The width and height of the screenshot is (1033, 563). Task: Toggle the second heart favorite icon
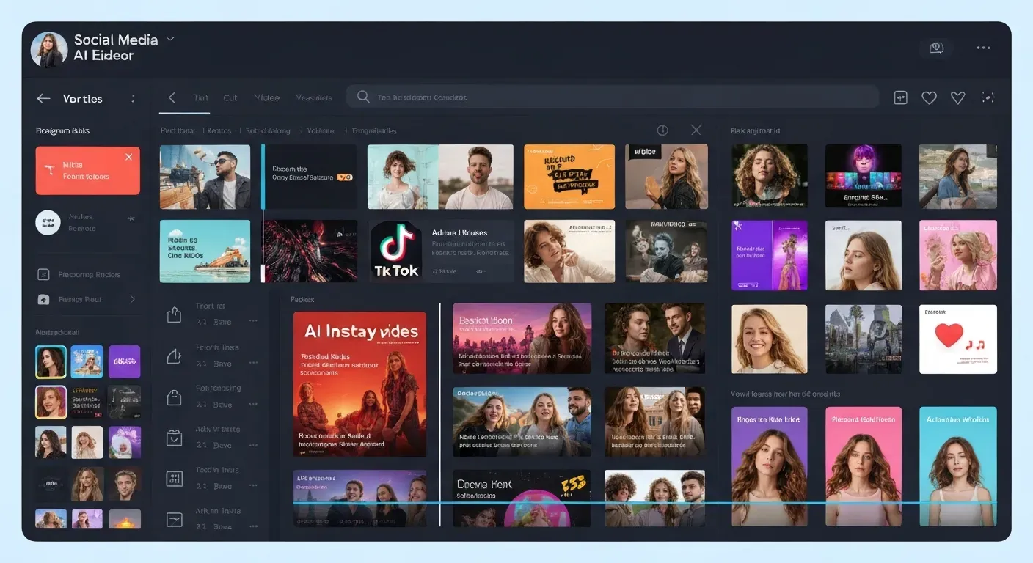(x=957, y=97)
